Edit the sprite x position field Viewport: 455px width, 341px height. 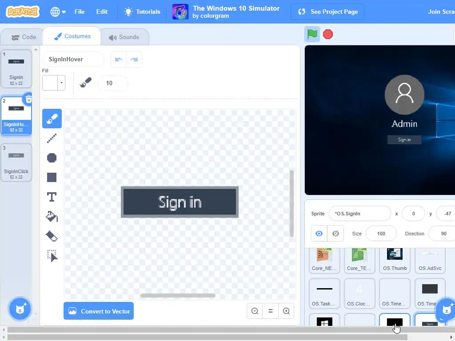[413, 214]
